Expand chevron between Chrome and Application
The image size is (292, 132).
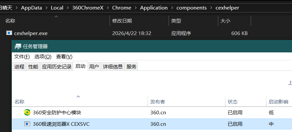pos(136,8)
